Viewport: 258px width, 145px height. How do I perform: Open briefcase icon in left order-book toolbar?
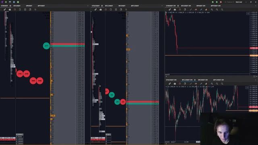click(10, 10)
